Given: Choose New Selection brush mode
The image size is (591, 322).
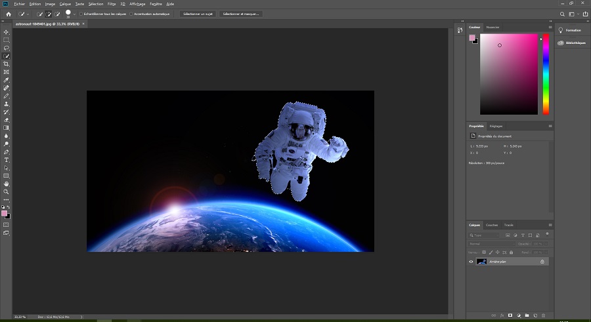Looking at the screenshot, I should tap(39, 14).
